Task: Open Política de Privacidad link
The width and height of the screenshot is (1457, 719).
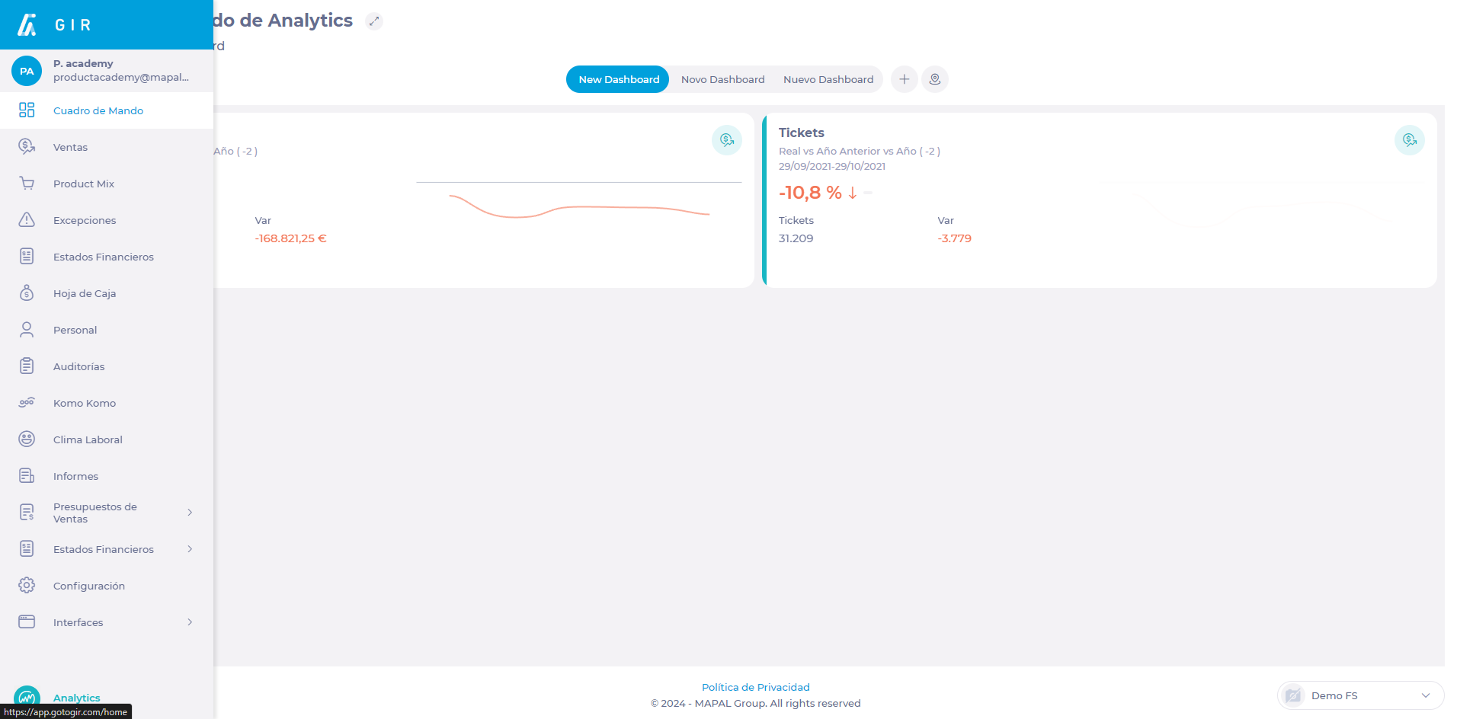Action: point(755,687)
